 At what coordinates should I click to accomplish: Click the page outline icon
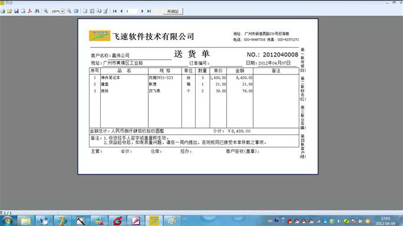[85, 11]
